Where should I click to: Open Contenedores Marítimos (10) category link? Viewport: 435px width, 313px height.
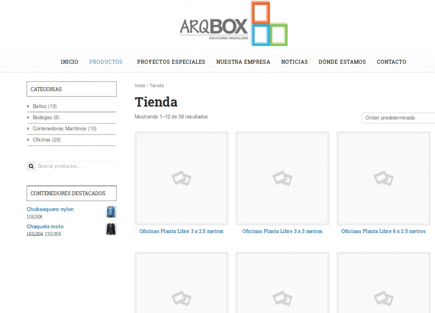click(x=64, y=129)
